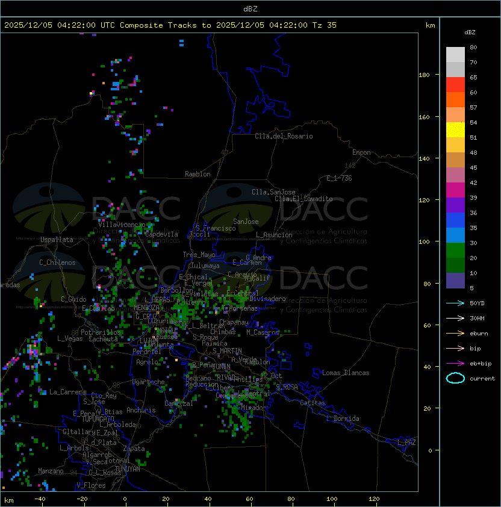The image size is (501, 507).
Task: Click the Villavicencio place label
Action: (x=122, y=225)
